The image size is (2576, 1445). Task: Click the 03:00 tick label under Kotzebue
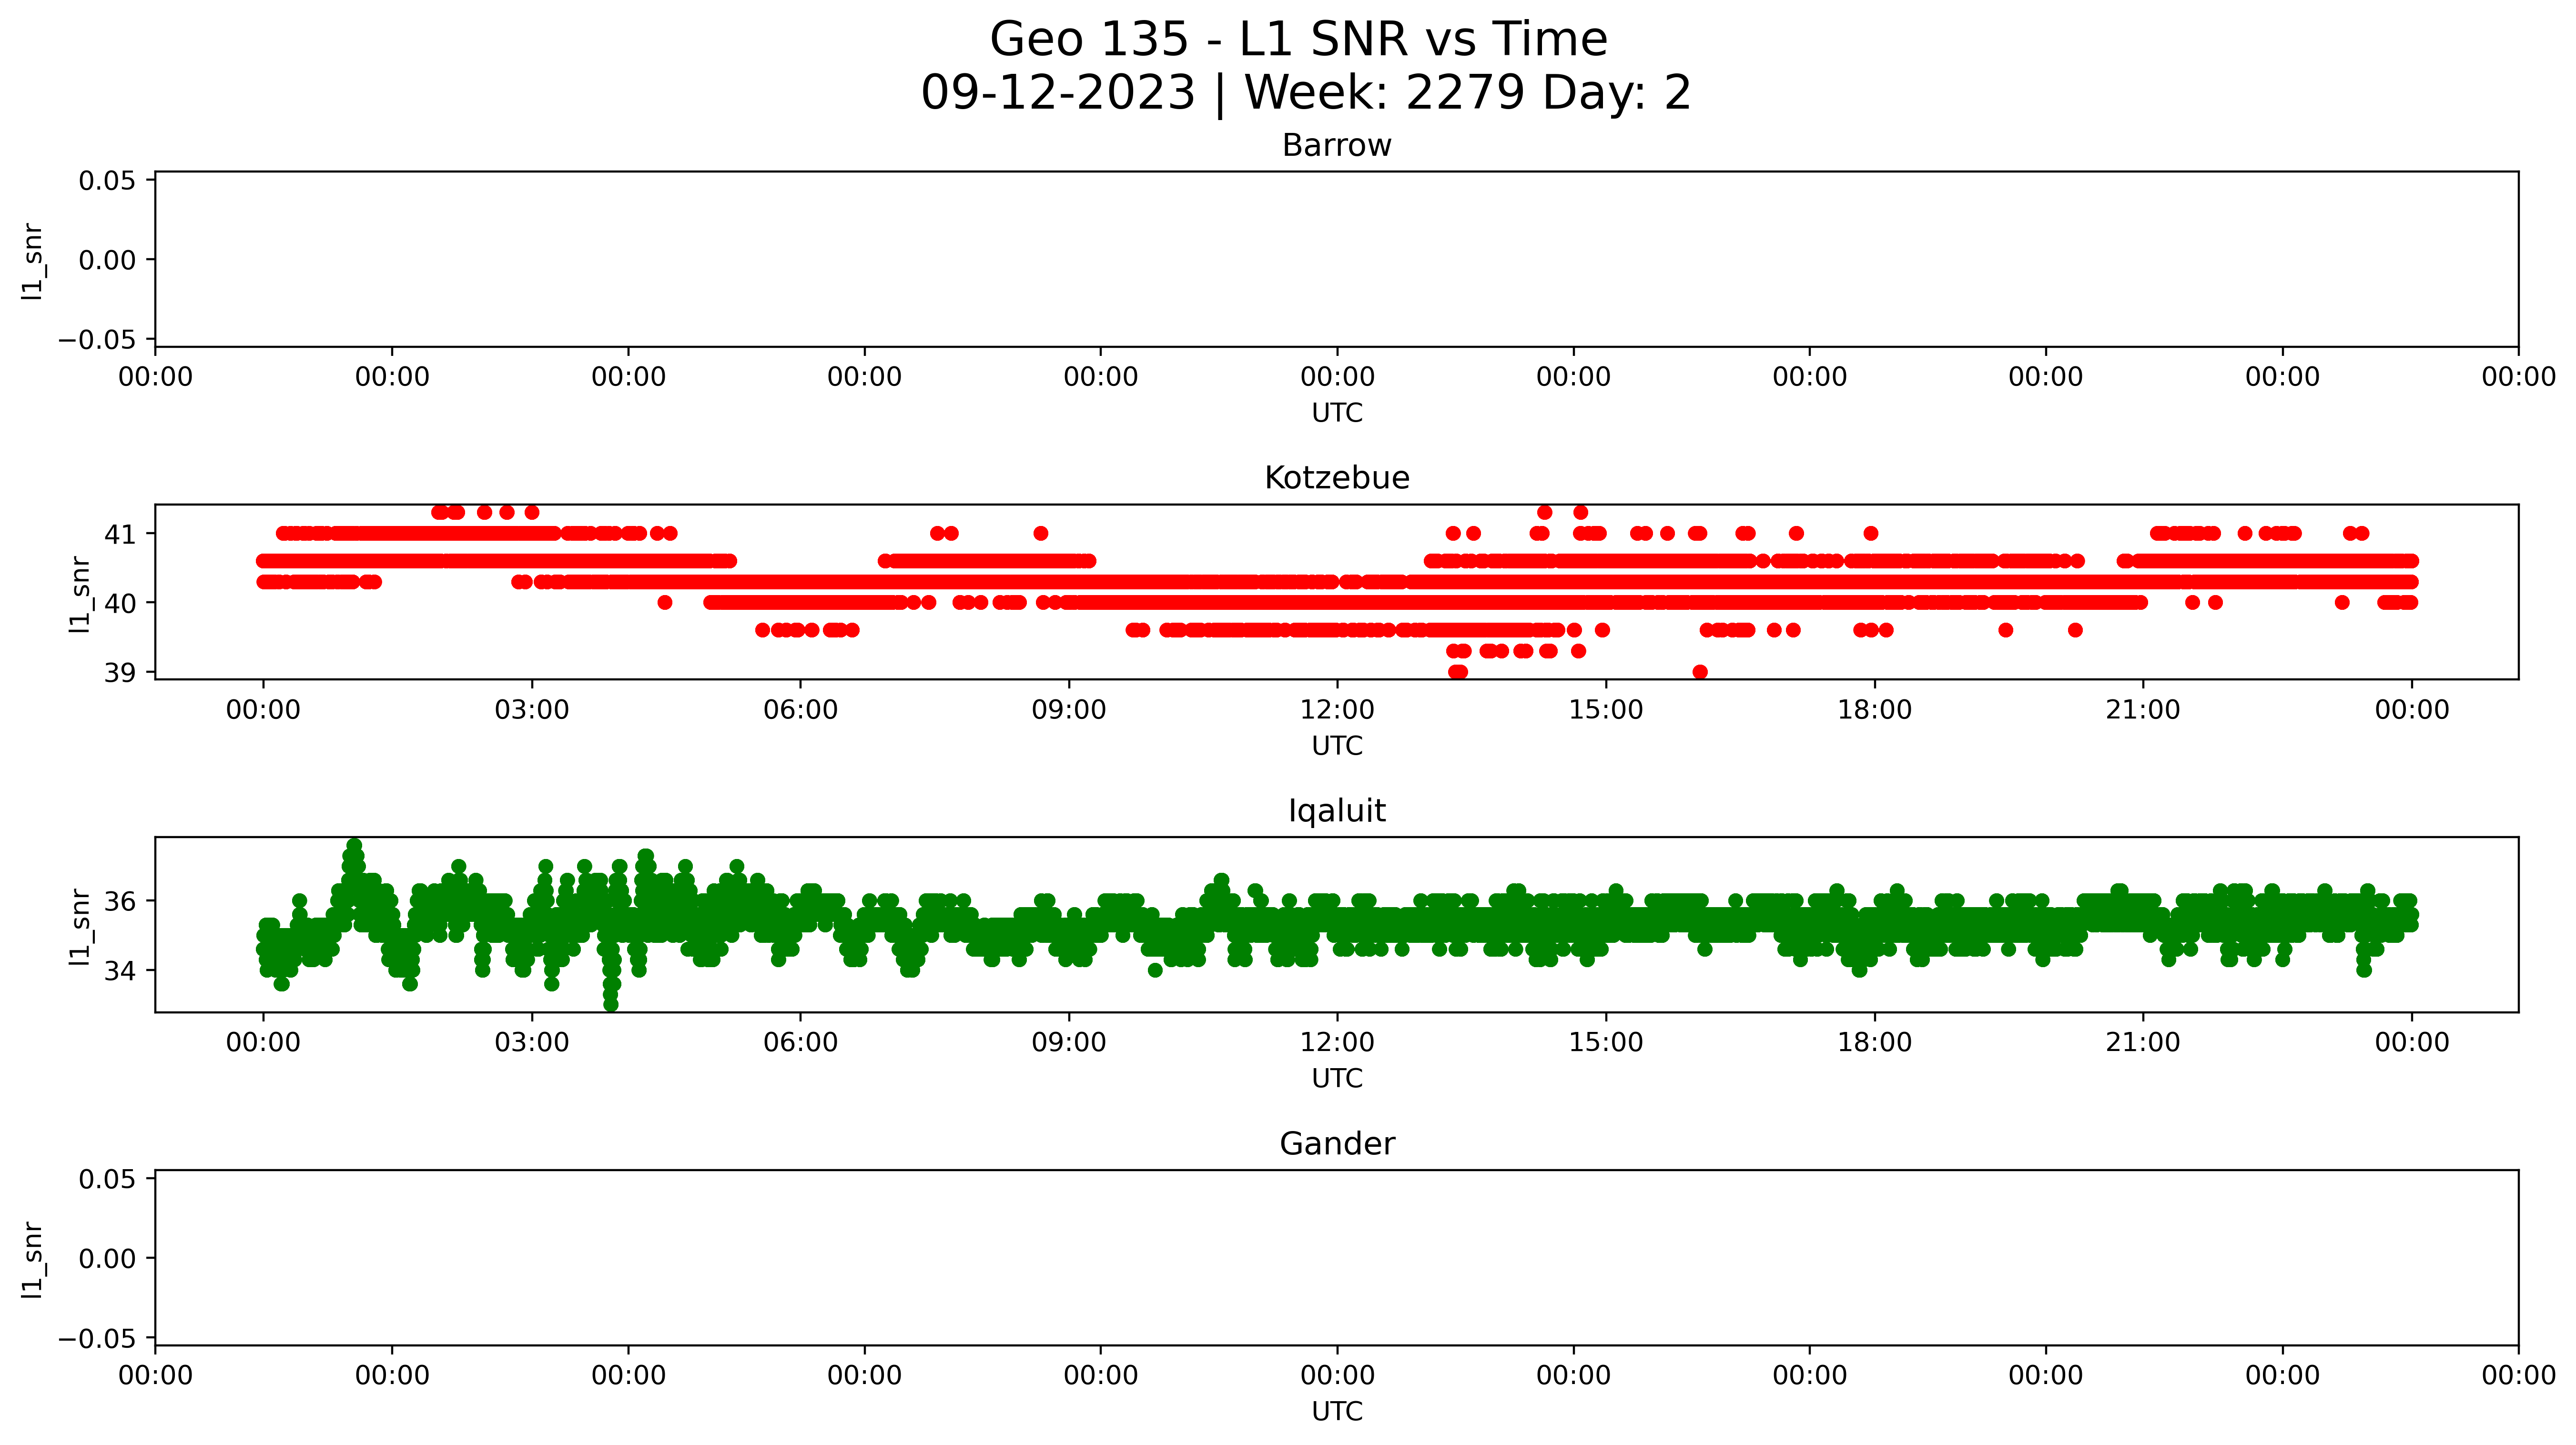click(x=532, y=710)
